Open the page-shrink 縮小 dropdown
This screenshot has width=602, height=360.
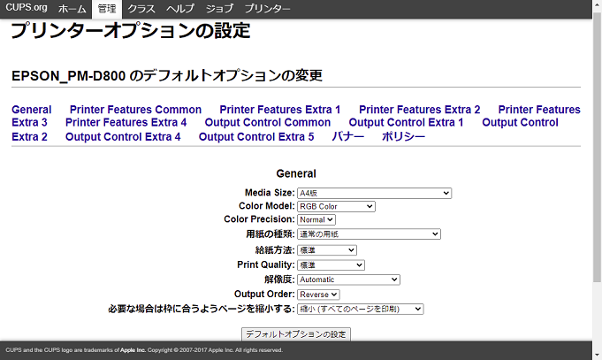pyautogui.click(x=360, y=309)
